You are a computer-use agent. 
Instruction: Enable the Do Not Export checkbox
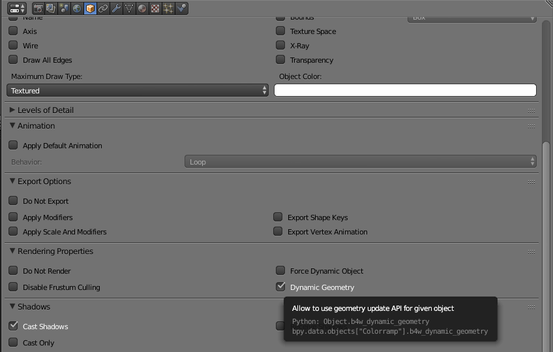click(13, 201)
